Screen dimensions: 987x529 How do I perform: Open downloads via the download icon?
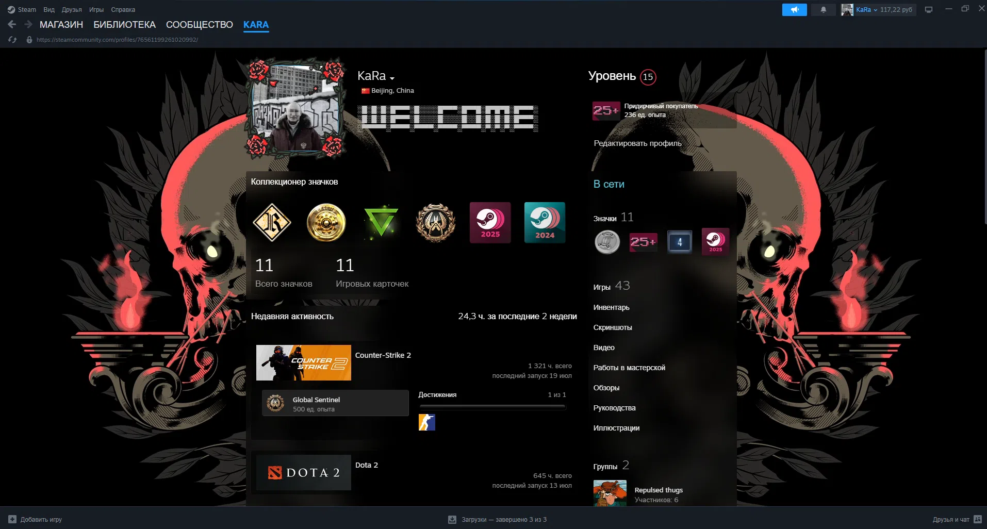pyautogui.click(x=452, y=519)
